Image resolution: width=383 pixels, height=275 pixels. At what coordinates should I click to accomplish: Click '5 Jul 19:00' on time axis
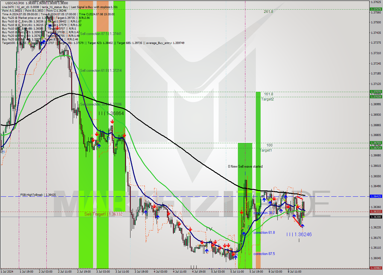click(x=256, y=272)
